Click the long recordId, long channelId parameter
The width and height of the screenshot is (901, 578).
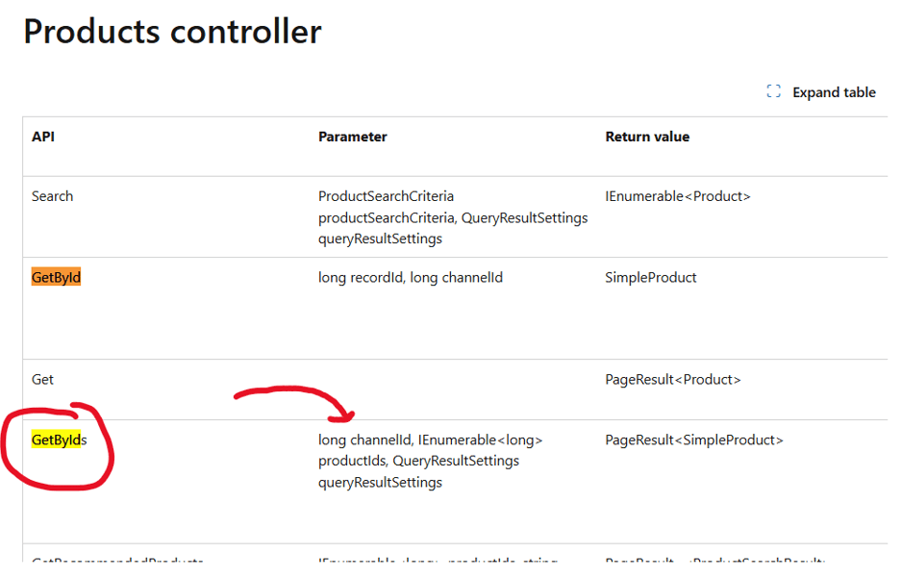(411, 278)
